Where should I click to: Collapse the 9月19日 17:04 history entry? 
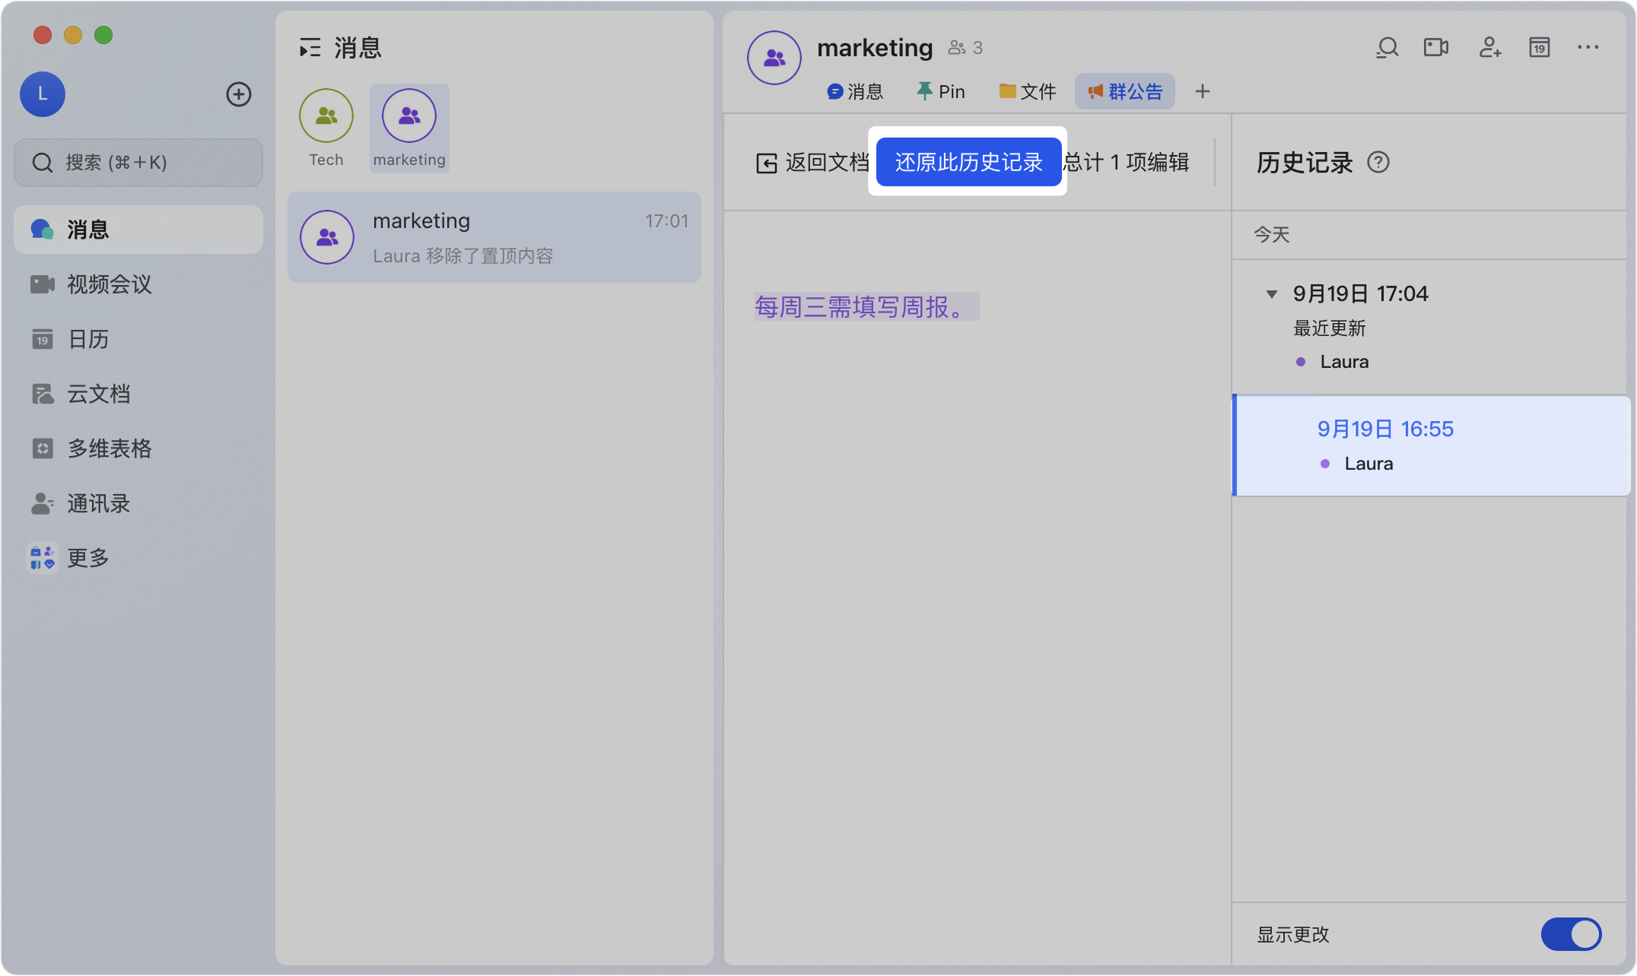(1271, 294)
